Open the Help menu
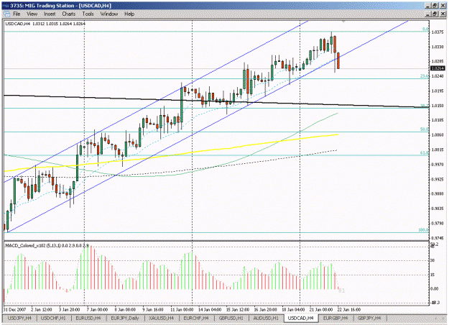Viewport: 449px width, 325px height. coord(129,14)
